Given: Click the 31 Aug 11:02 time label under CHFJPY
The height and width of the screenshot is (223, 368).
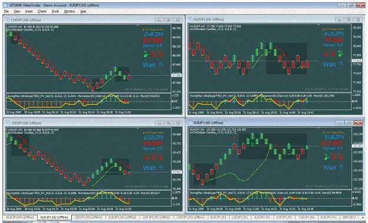Looking at the screenshot, I should point(122,112).
